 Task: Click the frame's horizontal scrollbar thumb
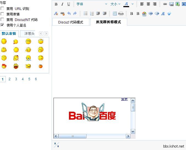tap(73, 136)
